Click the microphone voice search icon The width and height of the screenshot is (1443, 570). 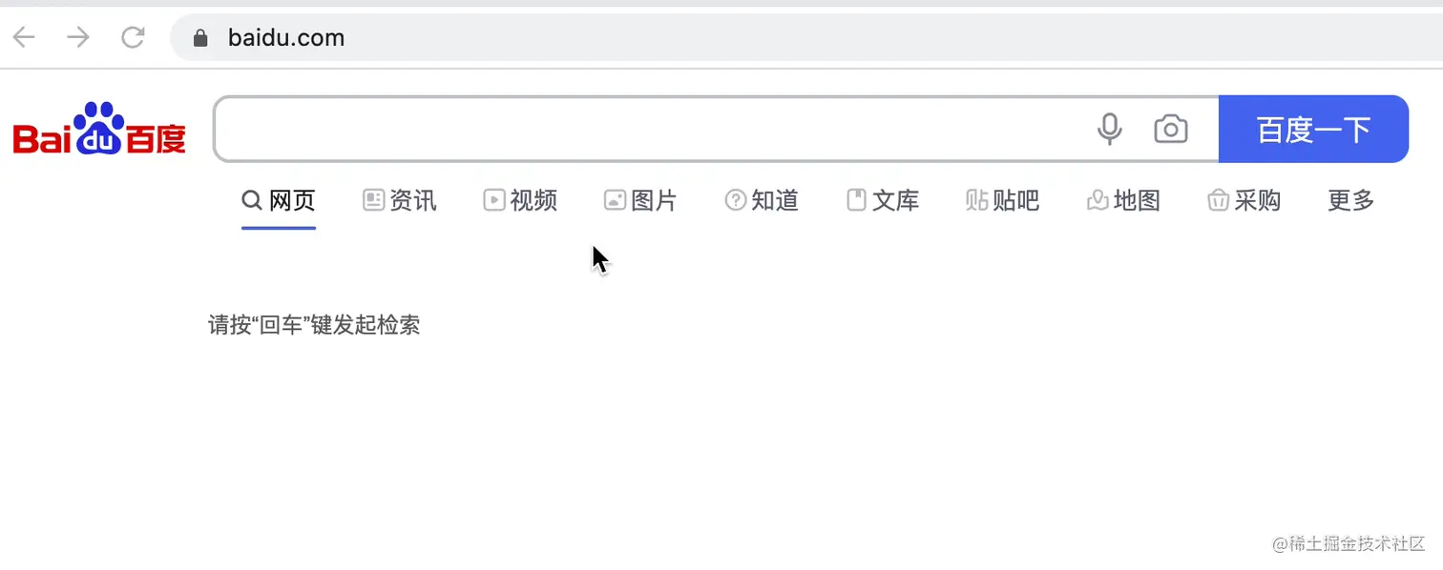1109,129
